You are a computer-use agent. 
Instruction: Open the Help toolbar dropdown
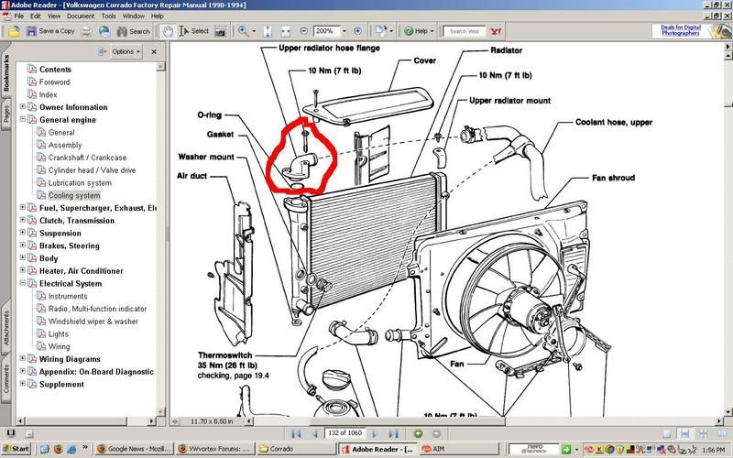[x=420, y=31]
